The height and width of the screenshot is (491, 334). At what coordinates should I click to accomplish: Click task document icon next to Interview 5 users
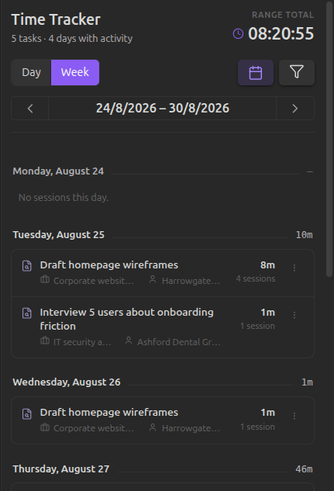[27, 313]
